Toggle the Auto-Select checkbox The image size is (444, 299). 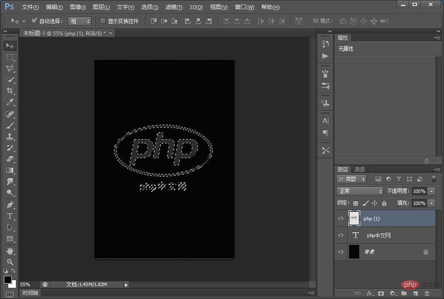(34, 21)
